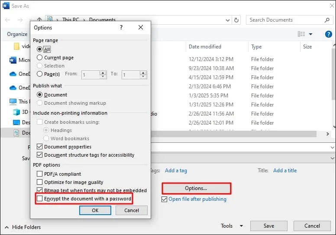Toggle Bitmap text when fonts not embedded

39,190
